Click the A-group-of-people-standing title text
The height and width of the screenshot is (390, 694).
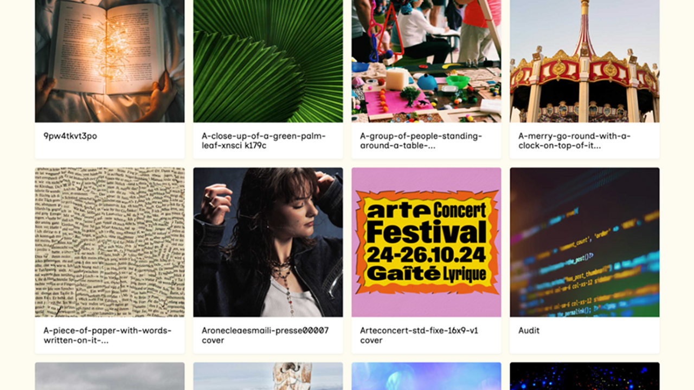coord(421,141)
